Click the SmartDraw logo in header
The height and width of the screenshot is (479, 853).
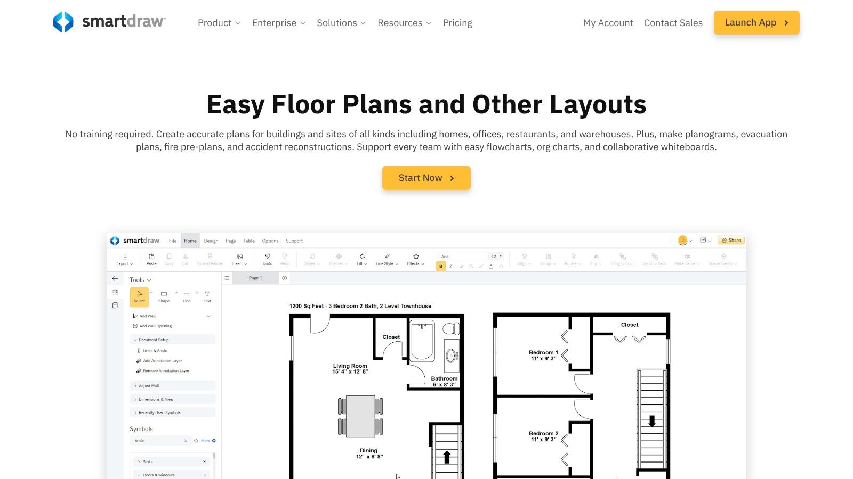(109, 22)
